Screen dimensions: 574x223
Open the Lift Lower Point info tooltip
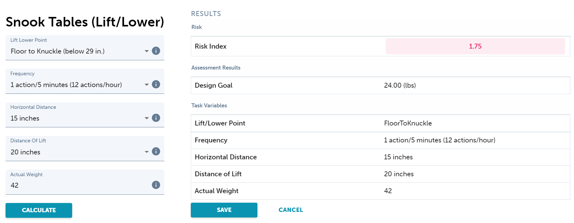coord(156,51)
